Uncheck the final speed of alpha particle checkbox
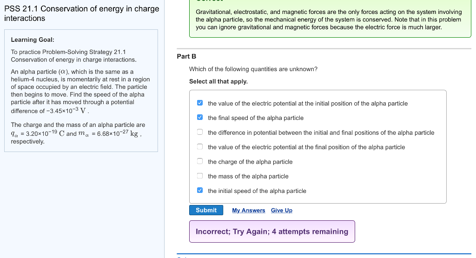Screen dimensions: 476x258 199,118
